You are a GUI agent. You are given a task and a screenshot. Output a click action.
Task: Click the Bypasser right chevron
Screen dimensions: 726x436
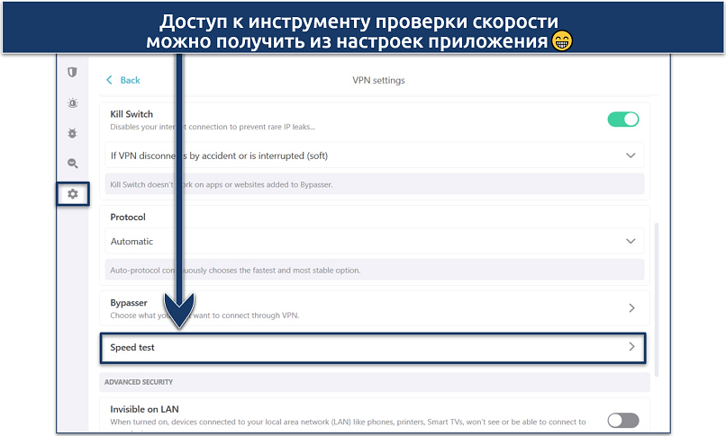pyautogui.click(x=631, y=308)
